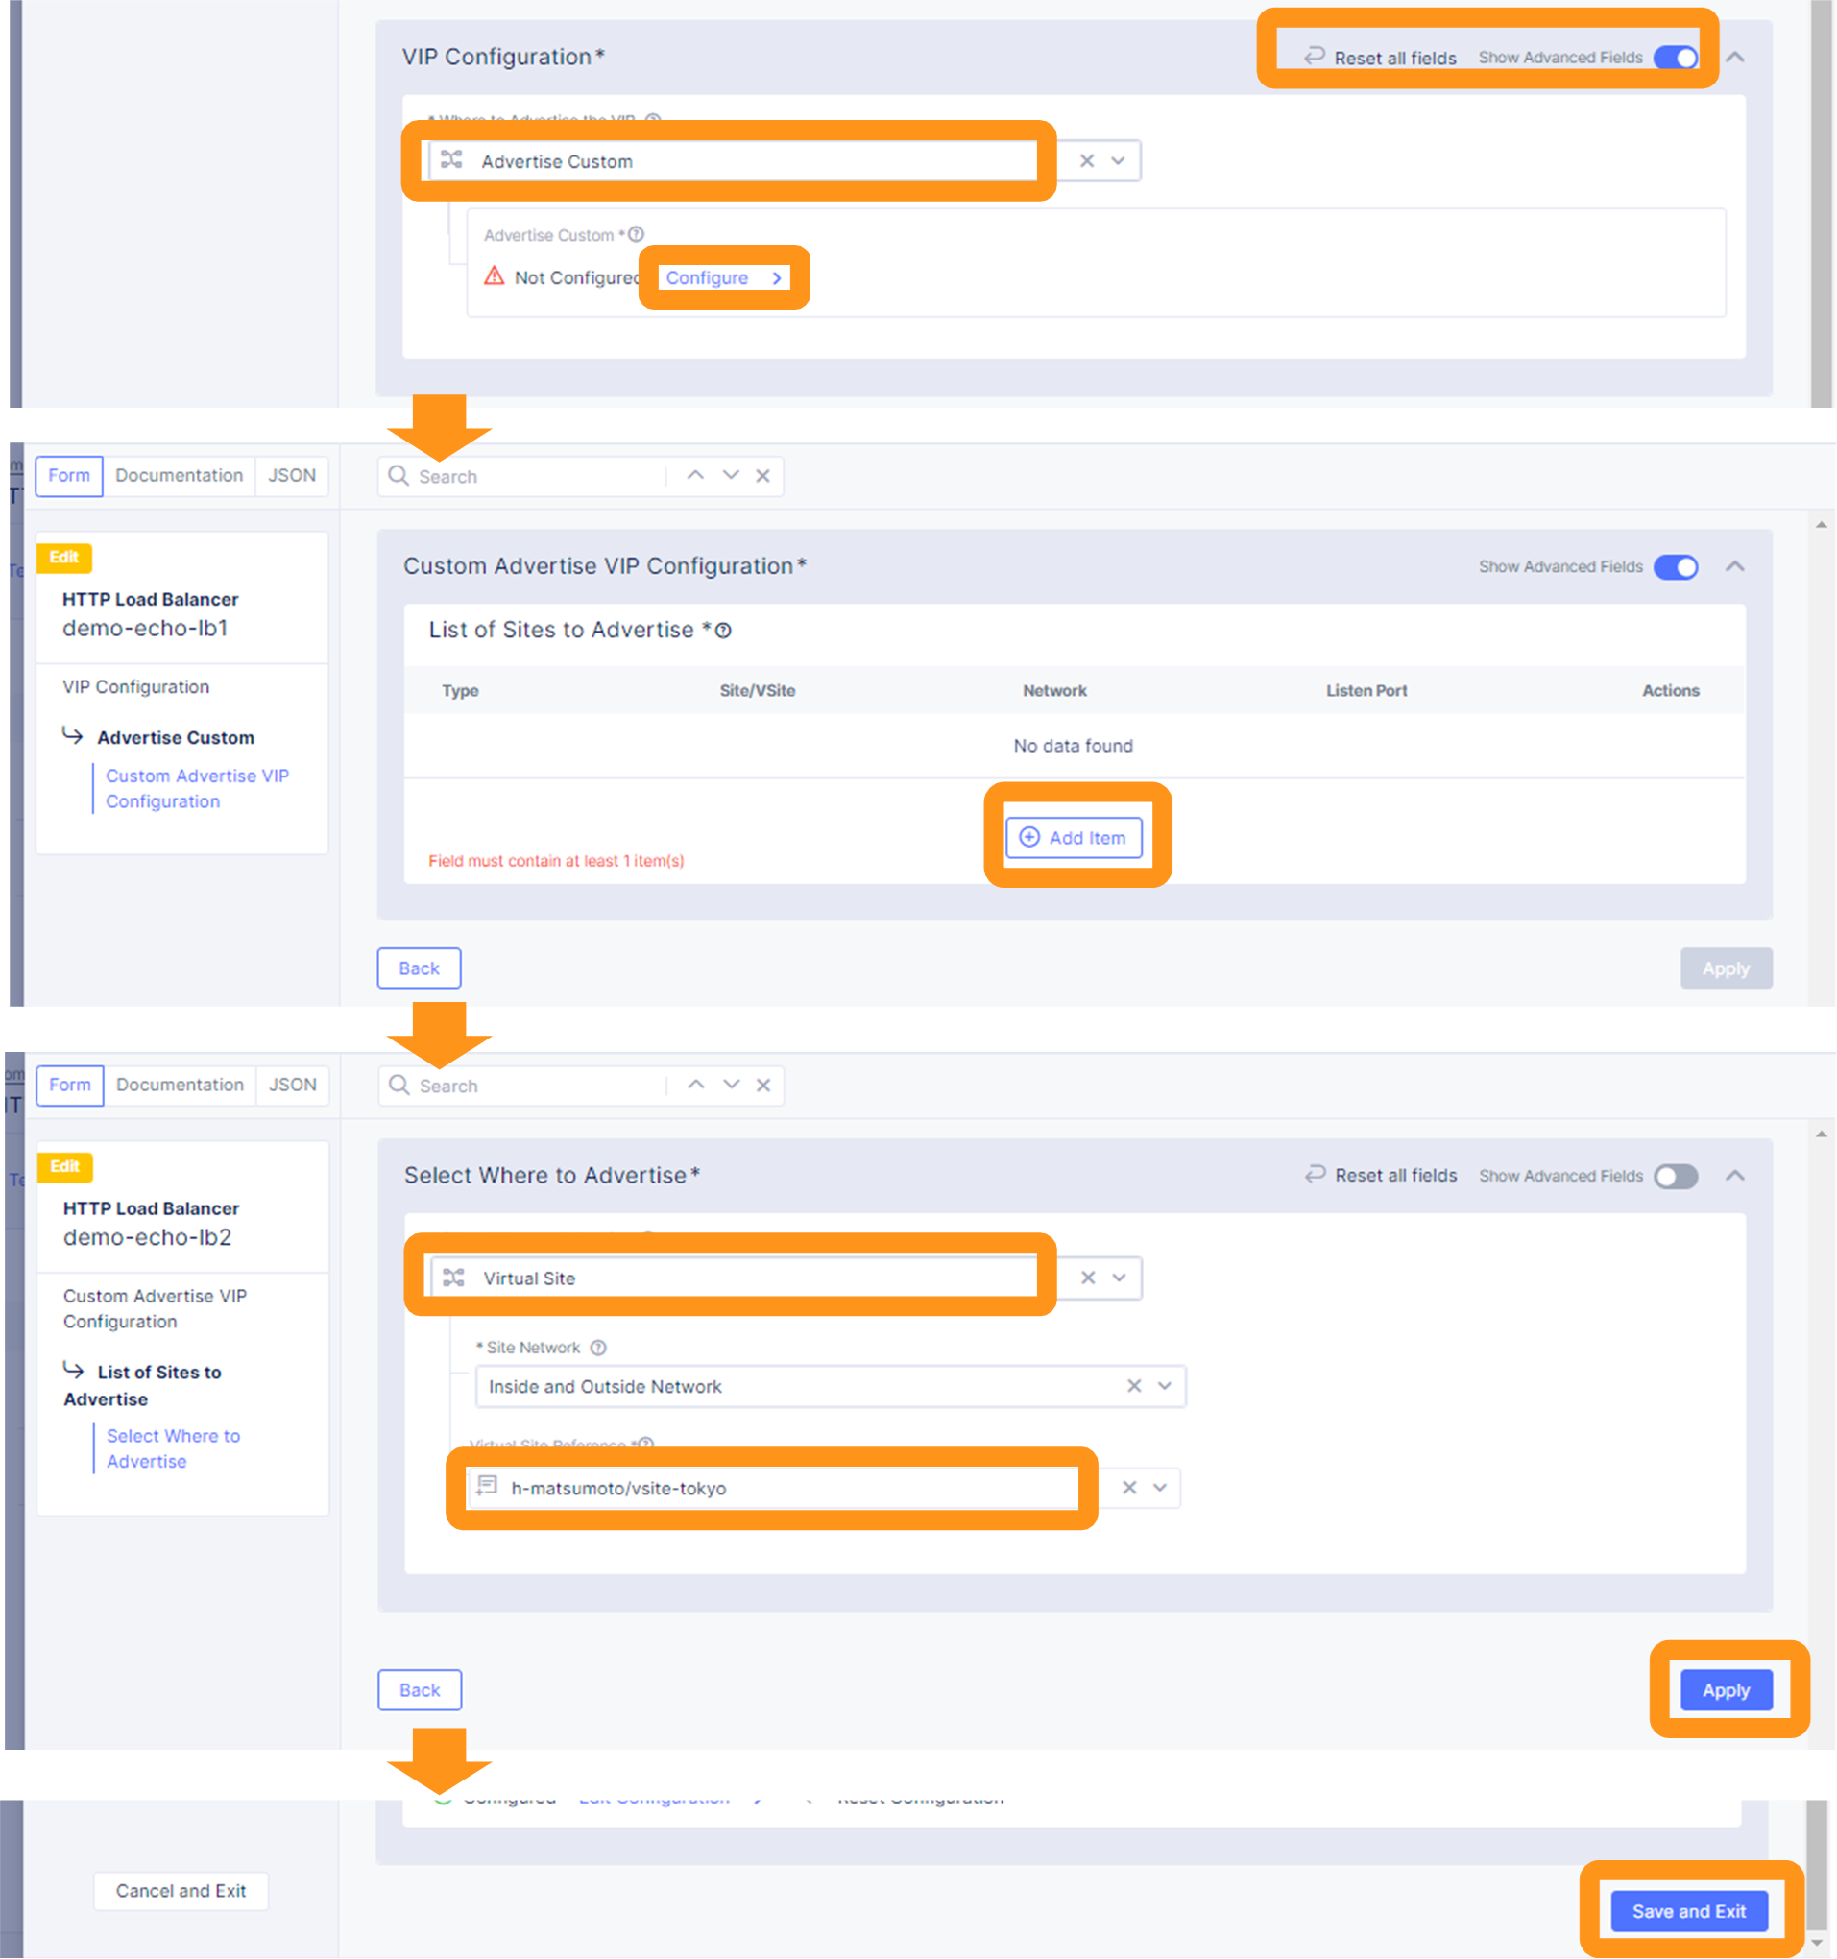The width and height of the screenshot is (1837, 1959).
Task: Collapse the Select Where to Advertise section
Action: pyautogui.click(x=1734, y=1176)
